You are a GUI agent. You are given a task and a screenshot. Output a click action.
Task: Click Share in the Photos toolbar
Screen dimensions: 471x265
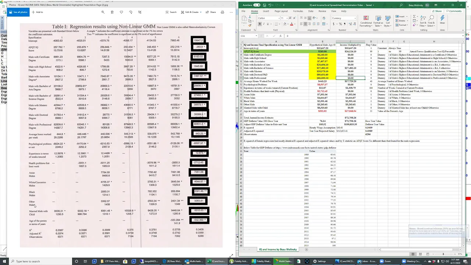pos(211,12)
